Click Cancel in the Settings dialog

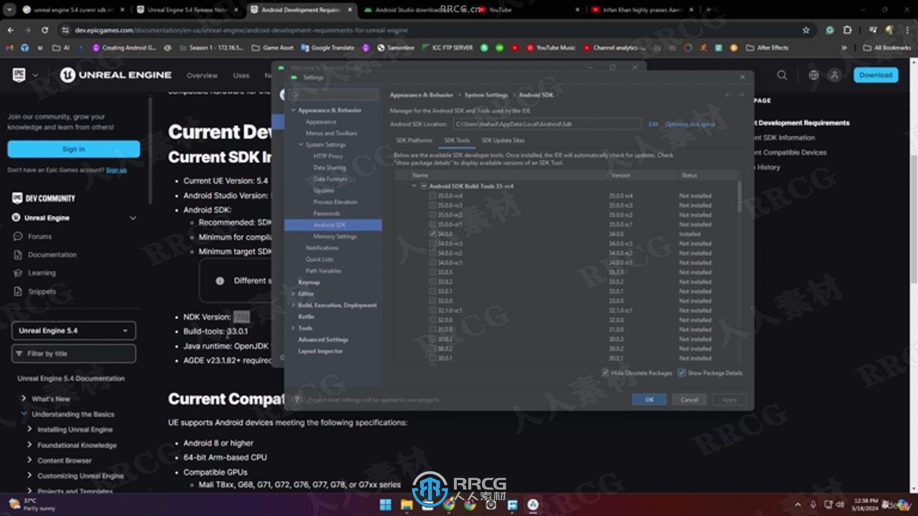click(x=689, y=399)
